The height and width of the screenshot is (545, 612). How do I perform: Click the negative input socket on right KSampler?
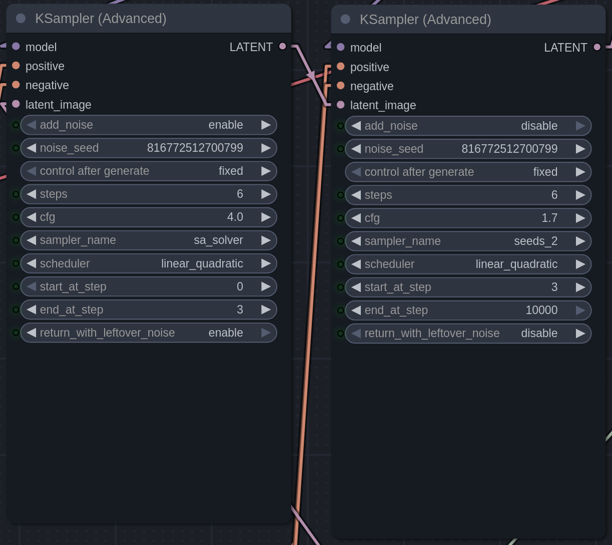coord(341,86)
